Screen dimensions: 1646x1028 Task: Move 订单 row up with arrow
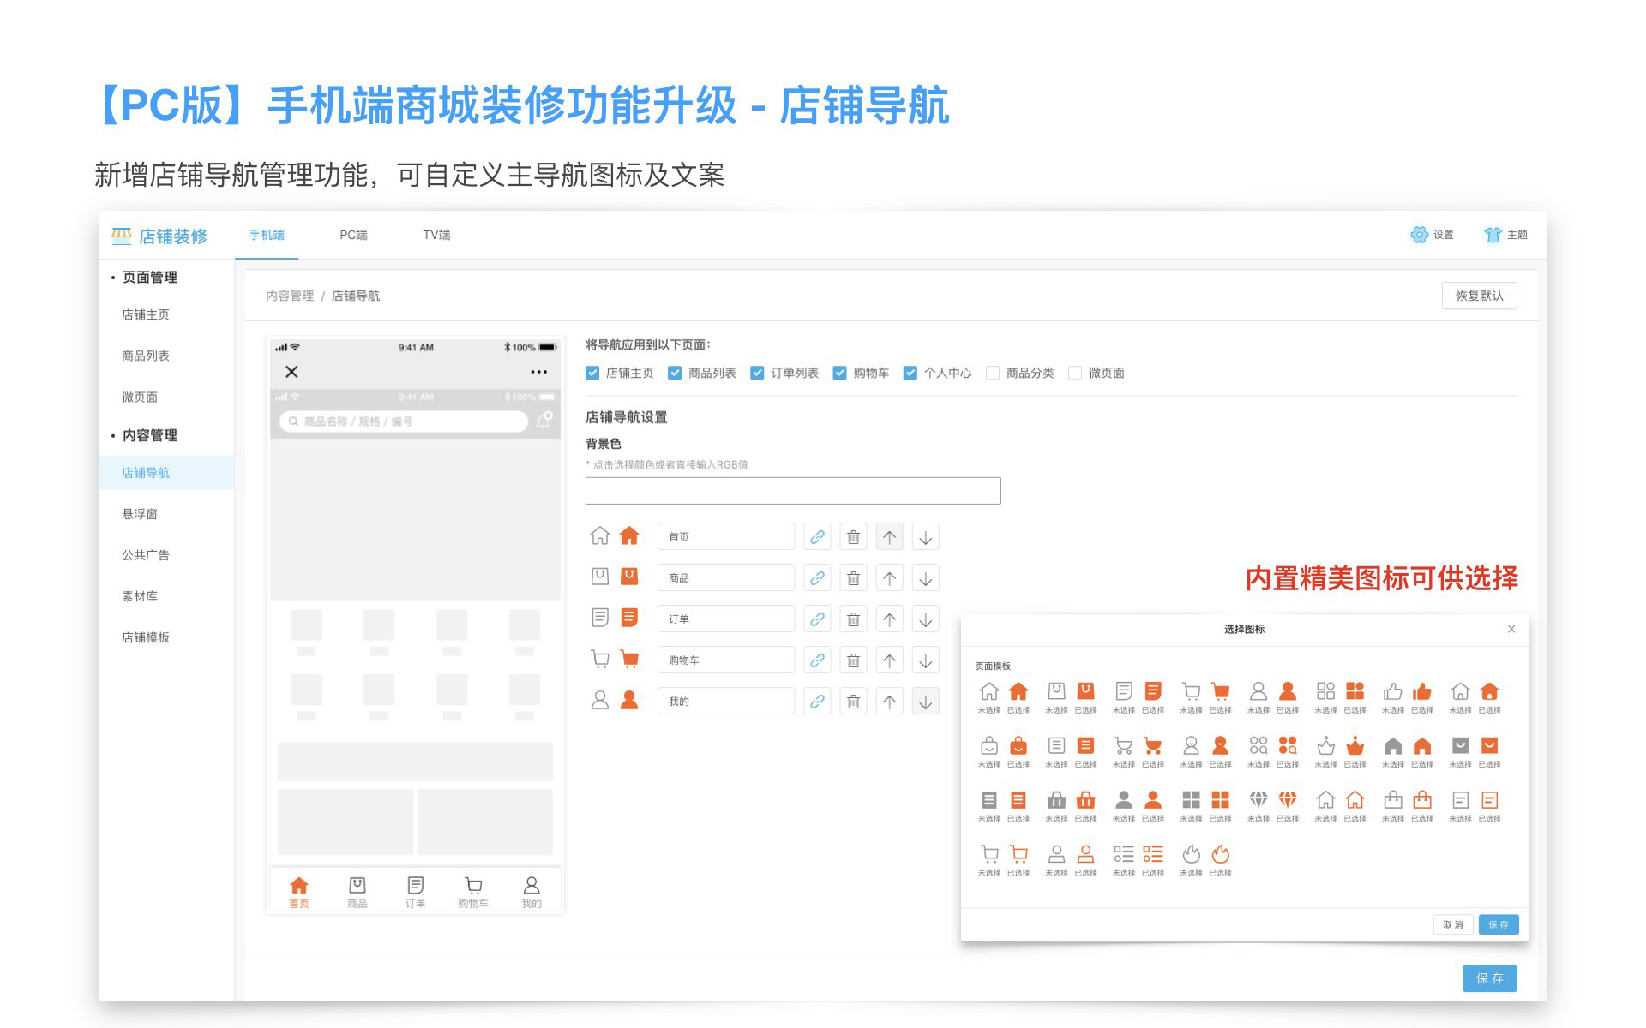click(889, 619)
